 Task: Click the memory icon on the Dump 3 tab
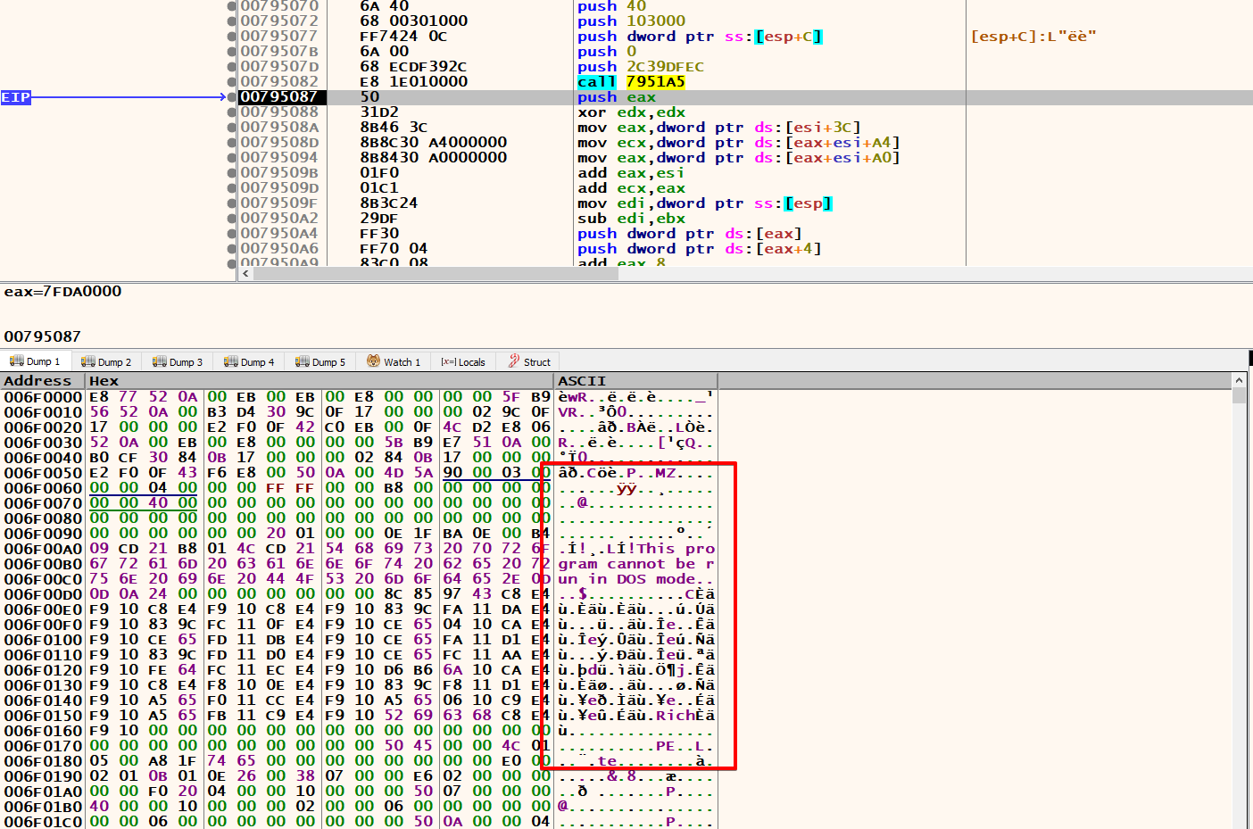[160, 361]
